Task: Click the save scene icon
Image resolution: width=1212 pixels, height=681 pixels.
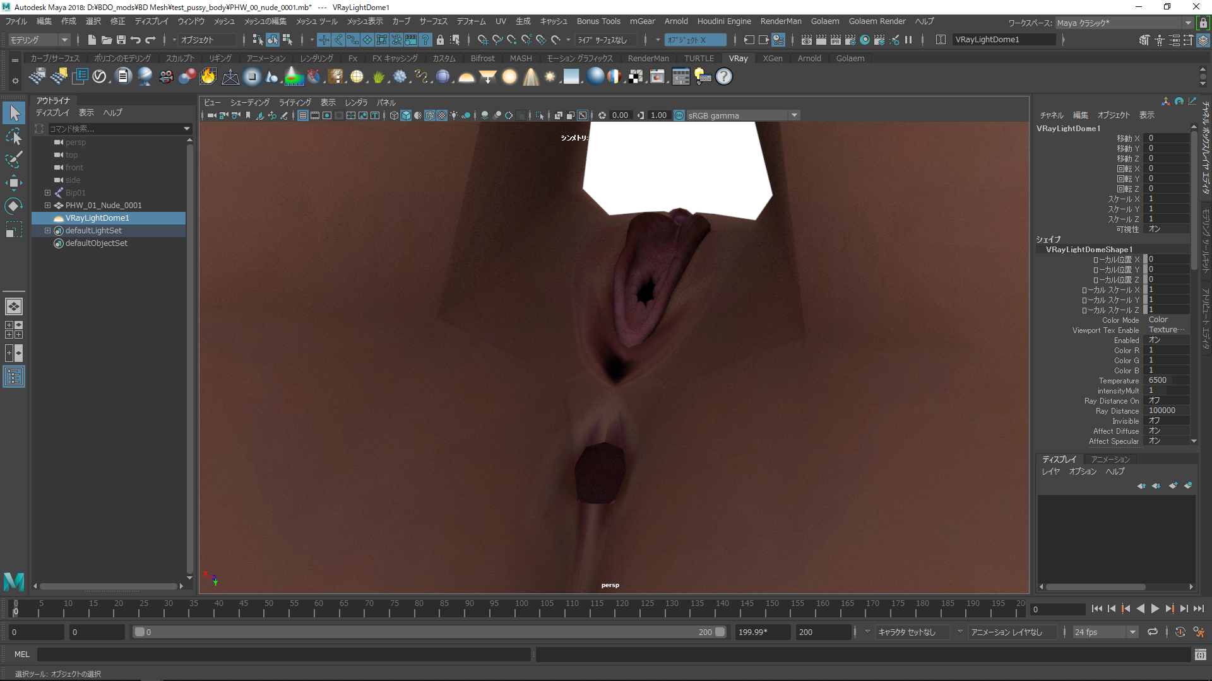Action: pos(121,40)
